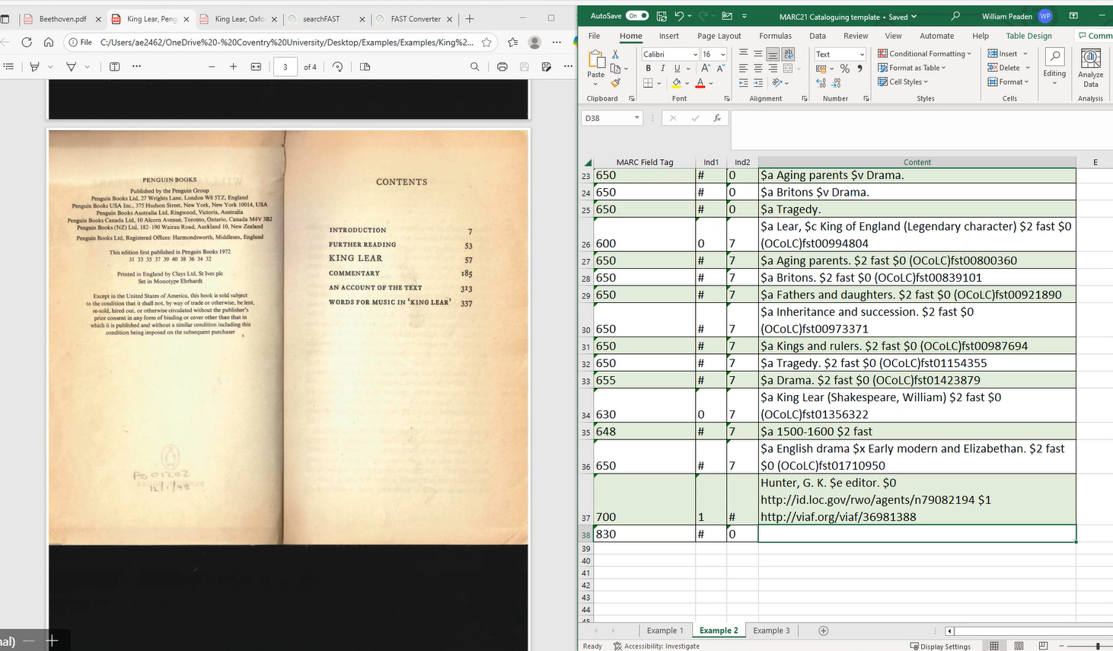This screenshot has height=651, width=1113.
Task: Open the searchFAST browser tab
Action: tap(321, 19)
